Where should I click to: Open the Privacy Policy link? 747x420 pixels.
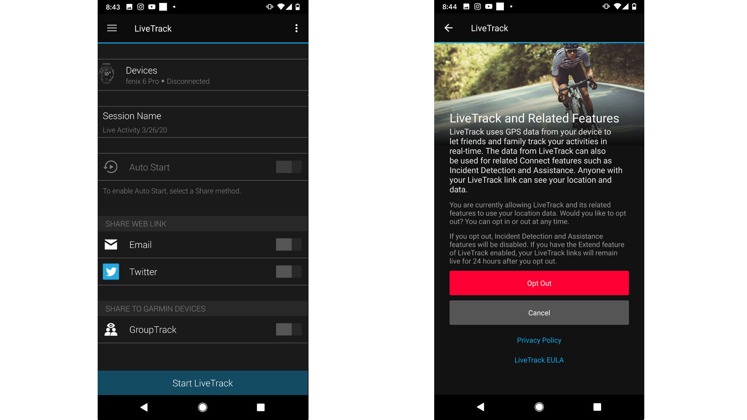coord(539,340)
